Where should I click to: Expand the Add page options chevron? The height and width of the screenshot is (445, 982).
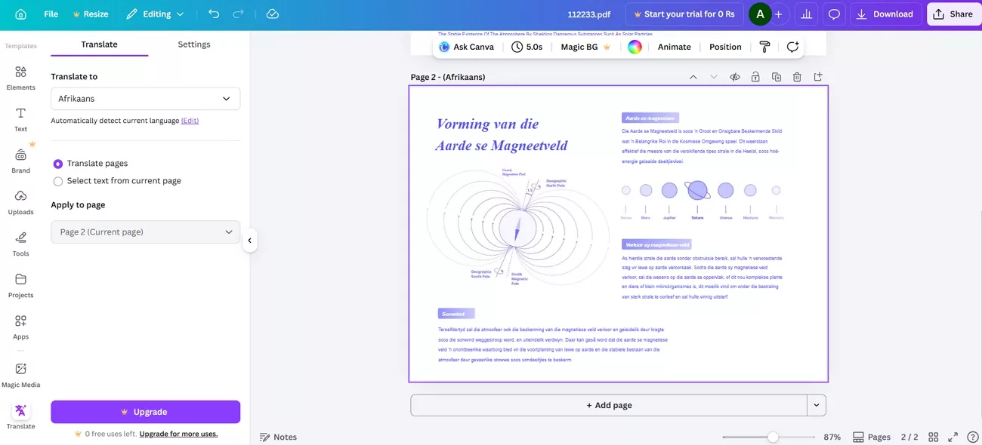click(816, 404)
